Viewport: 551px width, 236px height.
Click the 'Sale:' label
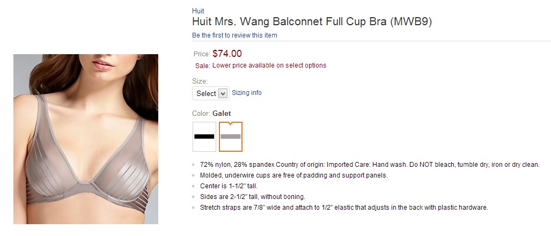(x=202, y=66)
